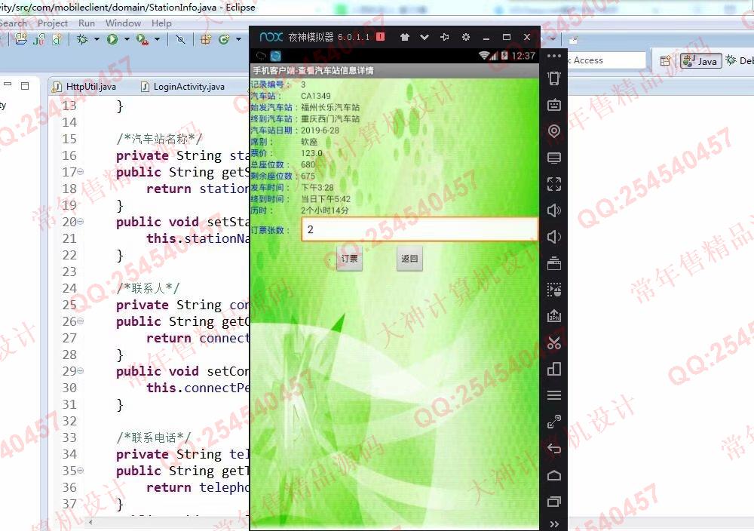Viewport: 754px width, 531px height.
Task: Tap the Android back arrow in Nox sidebar
Action: pos(554,449)
